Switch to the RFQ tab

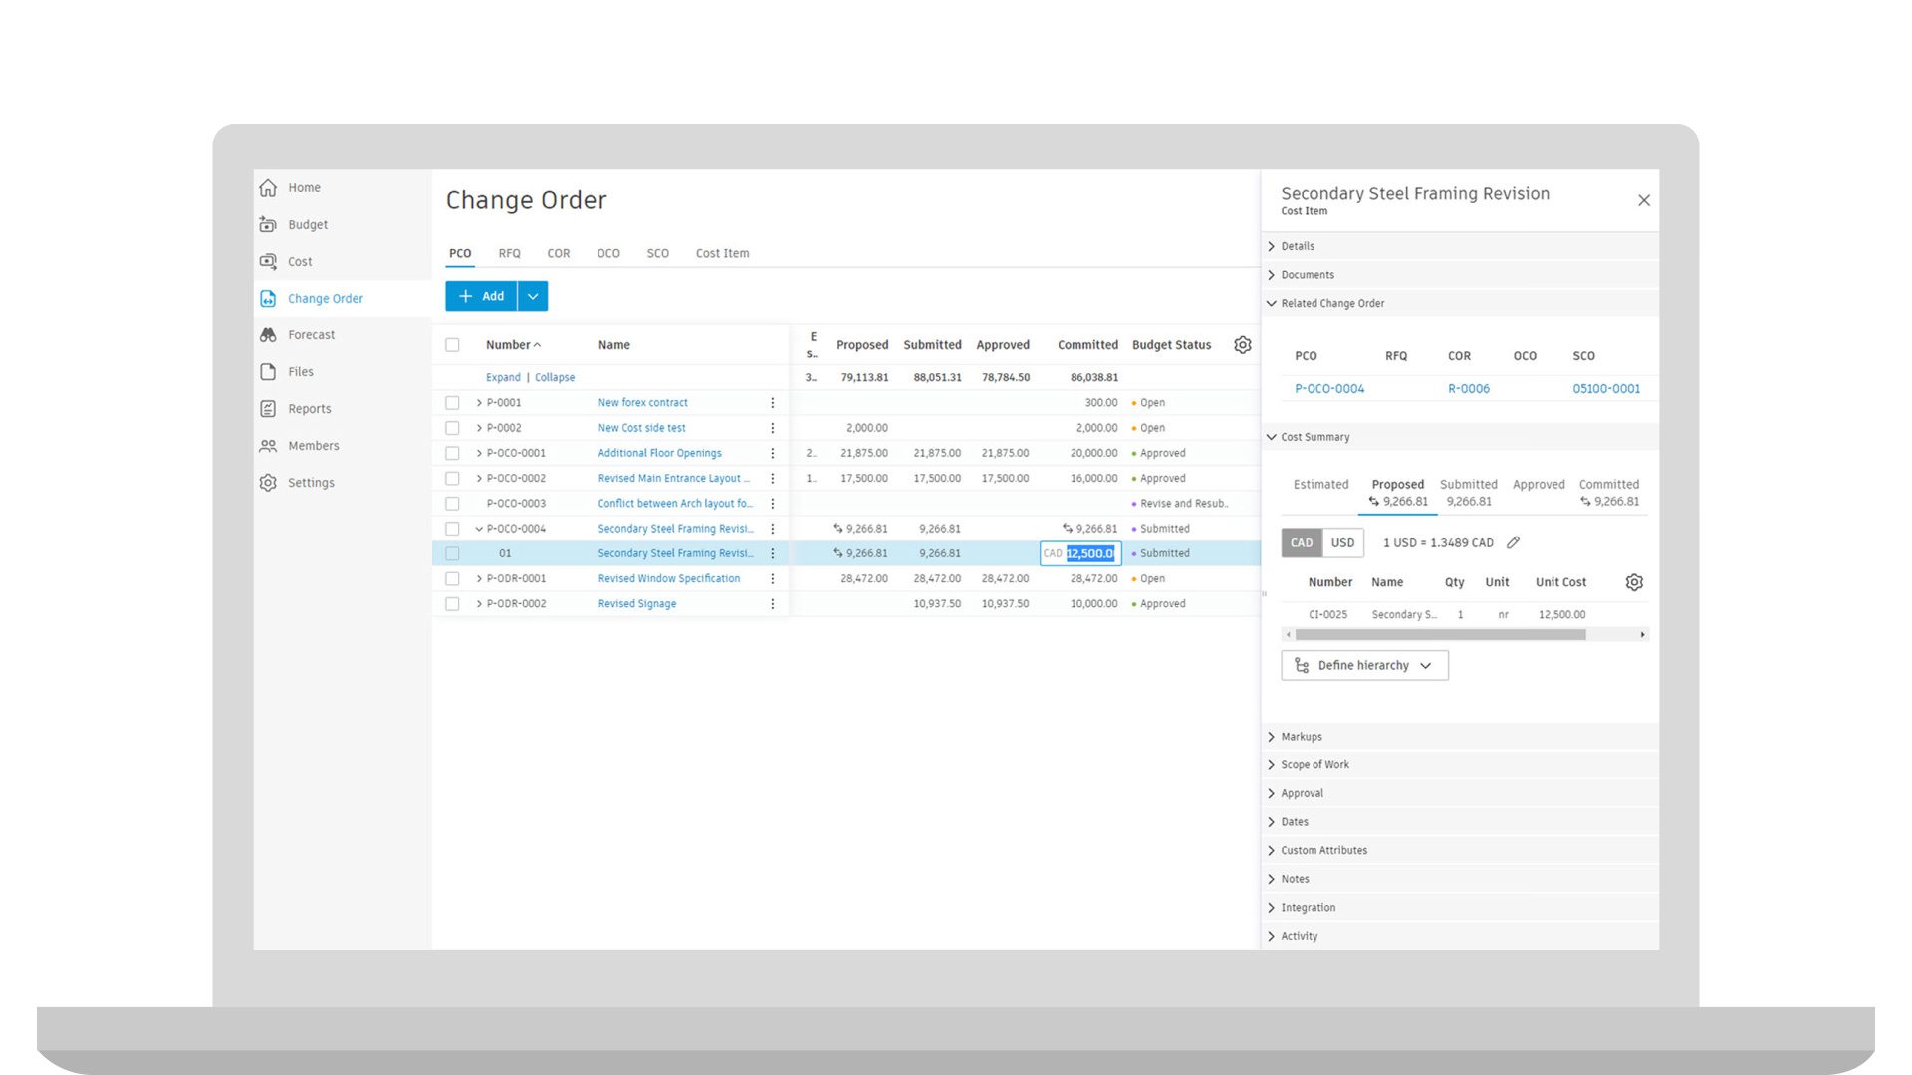(509, 253)
